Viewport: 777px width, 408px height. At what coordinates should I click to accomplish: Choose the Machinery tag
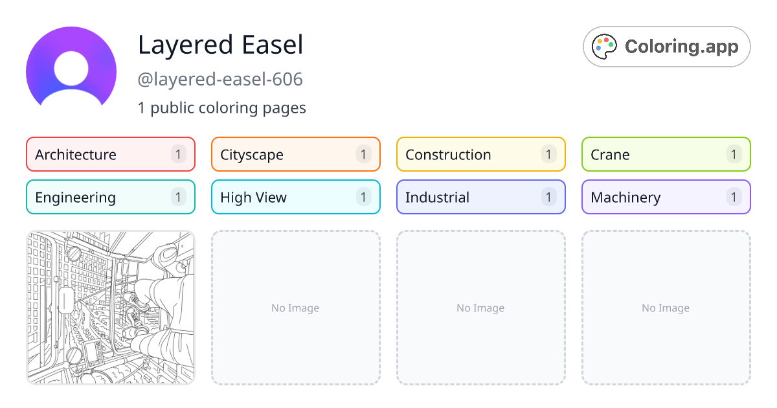click(x=666, y=197)
